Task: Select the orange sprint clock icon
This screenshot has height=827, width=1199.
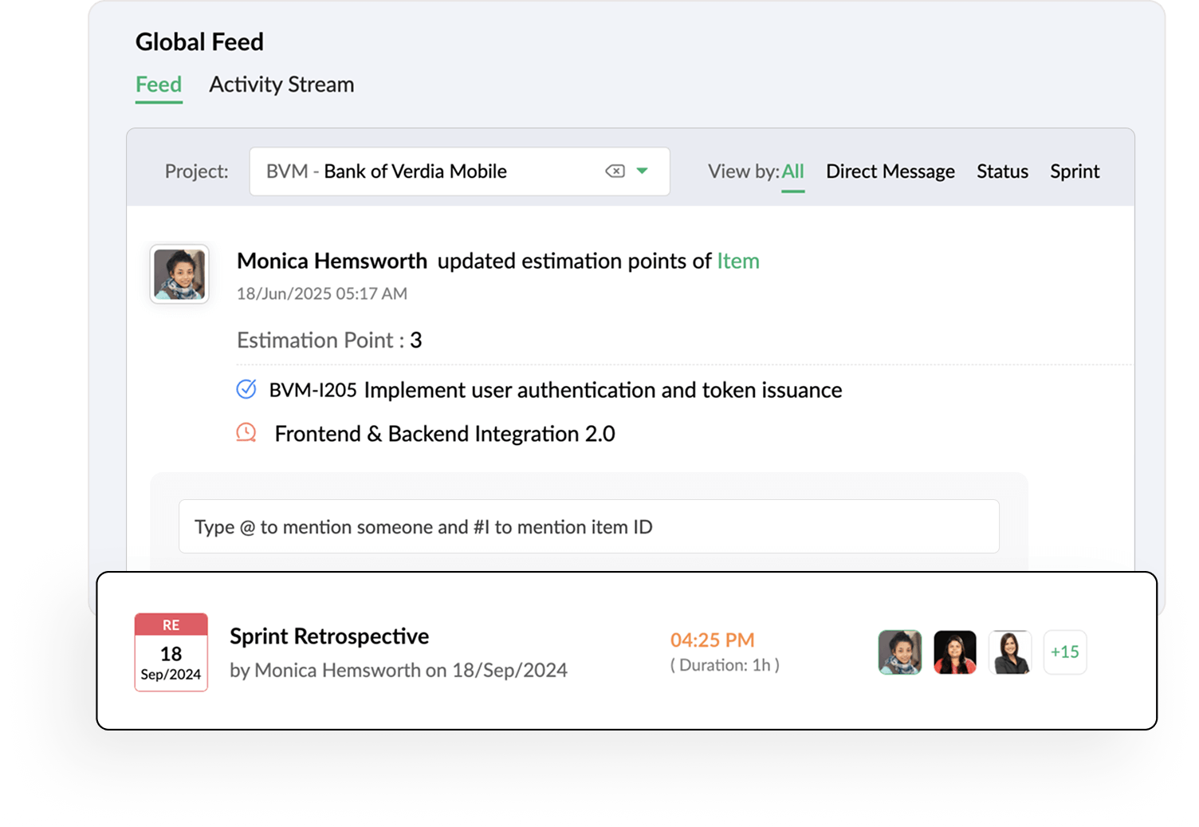Action: pyautogui.click(x=246, y=432)
